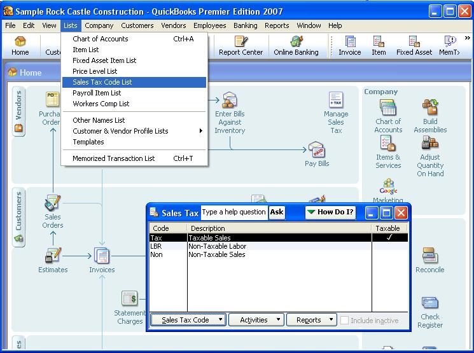Screen dimensions: 474x353
Task: Open the Estimates workflow icon
Action: (53, 260)
